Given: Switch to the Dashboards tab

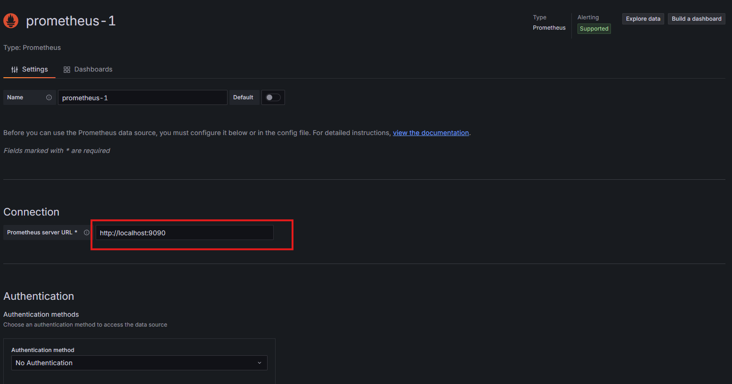Looking at the screenshot, I should [x=93, y=69].
